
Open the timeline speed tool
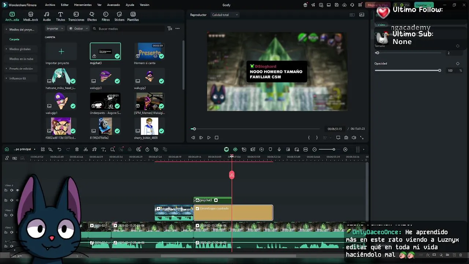147,150
